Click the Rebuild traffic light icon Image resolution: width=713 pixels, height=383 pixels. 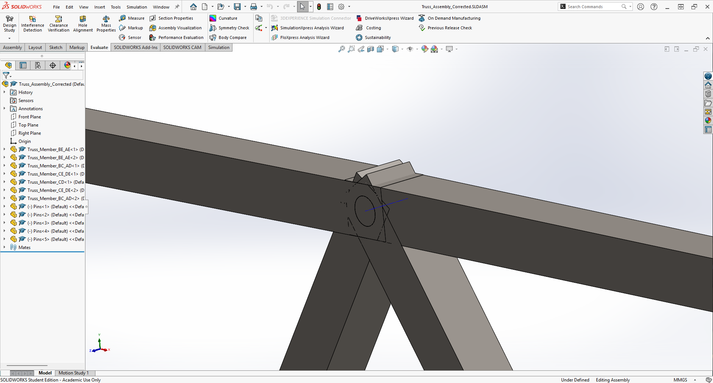click(319, 7)
